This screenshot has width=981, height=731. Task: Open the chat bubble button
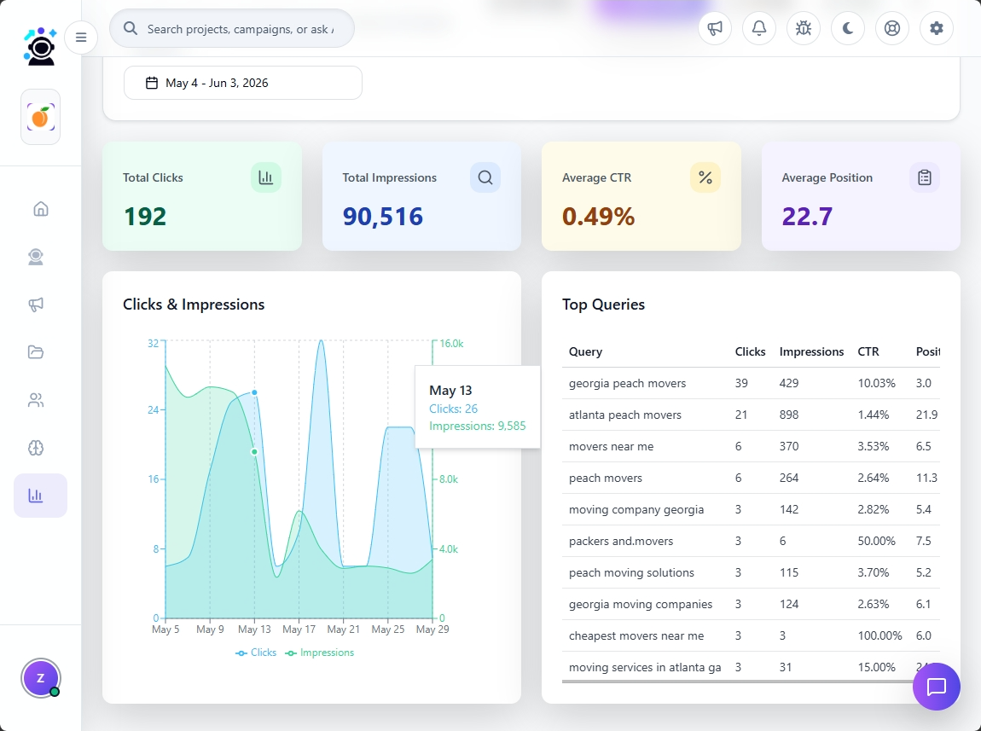pyautogui.click(x=937, y=687)
